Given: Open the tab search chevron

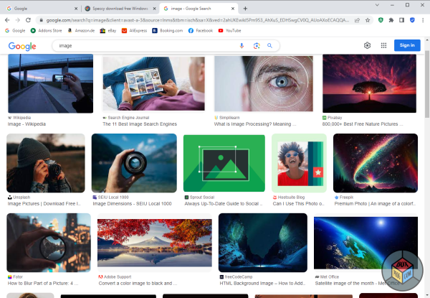Looking at the screenshot, I should tap(377, 5).
